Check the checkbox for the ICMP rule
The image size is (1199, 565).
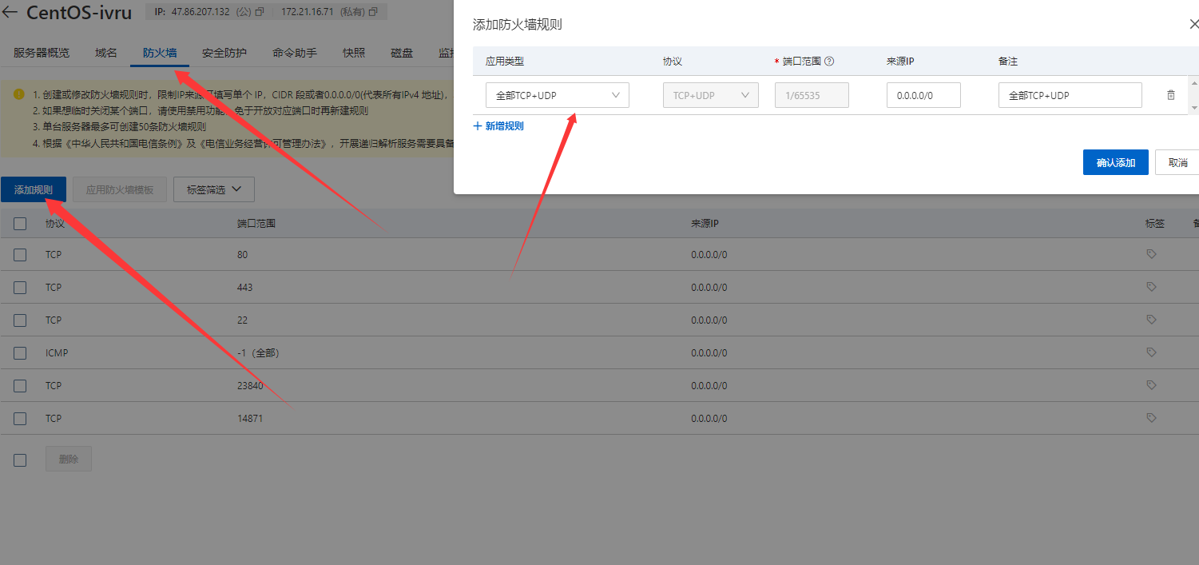[20, 353]
